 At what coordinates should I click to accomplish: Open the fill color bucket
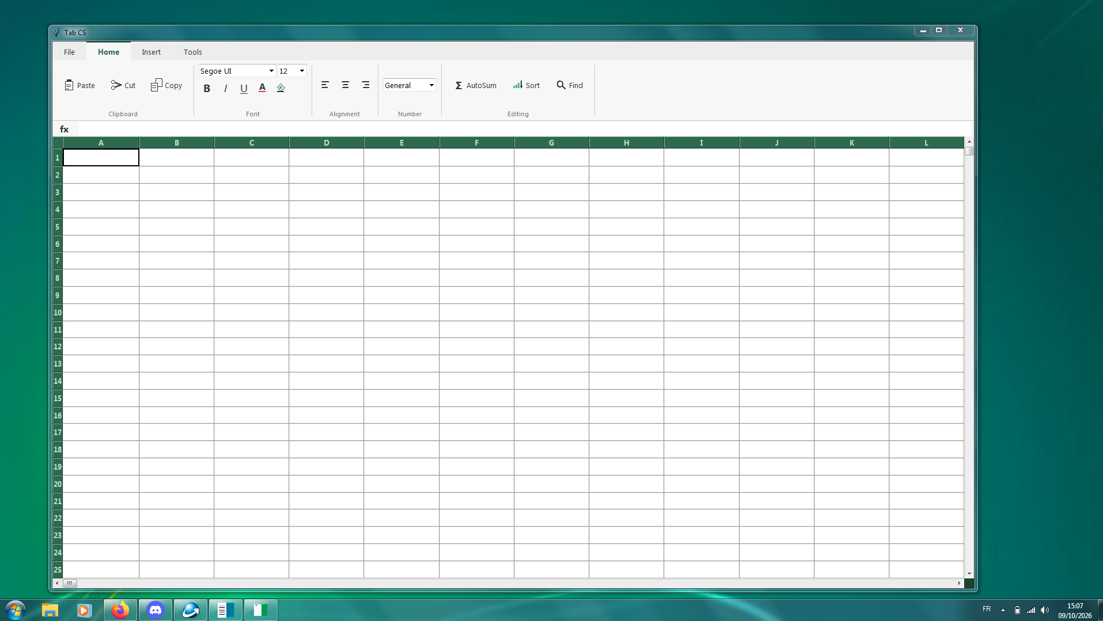coord(281,88)
